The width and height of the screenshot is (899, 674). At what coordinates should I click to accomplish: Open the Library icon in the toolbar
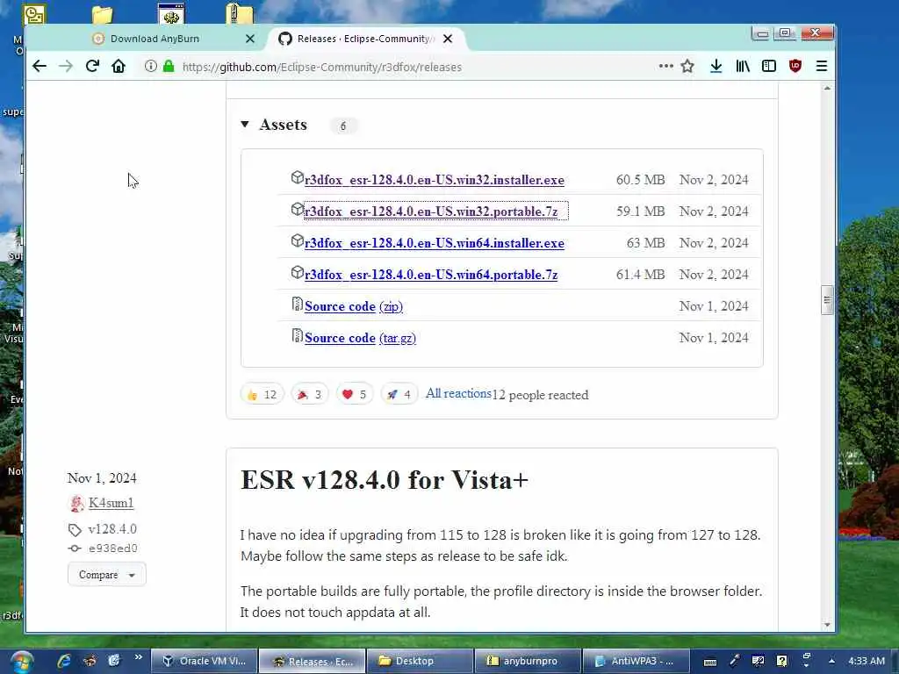coord(743,67)
